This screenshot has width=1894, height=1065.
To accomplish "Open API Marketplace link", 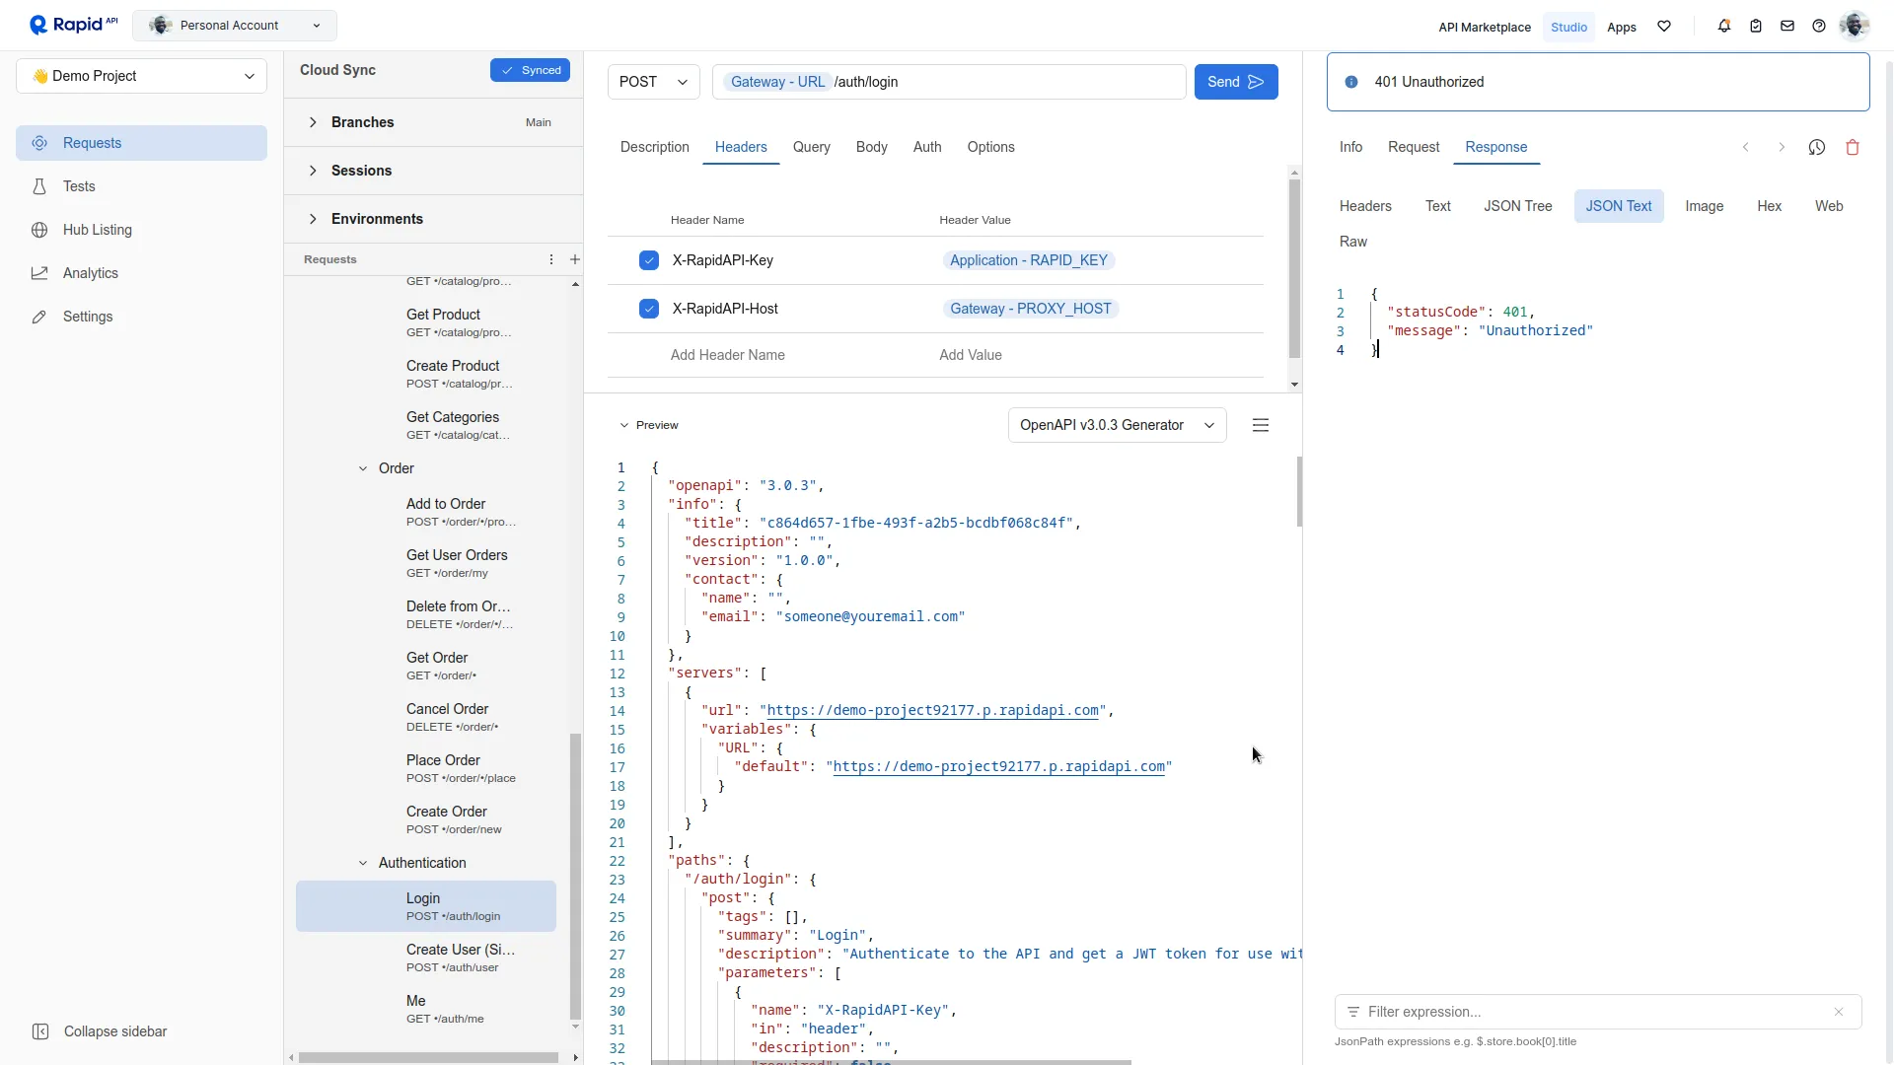I will 1485,28.
